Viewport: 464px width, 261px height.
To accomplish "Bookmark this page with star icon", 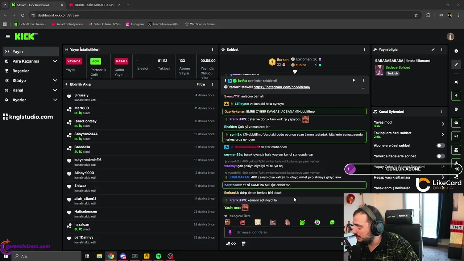I will point(416,15).
